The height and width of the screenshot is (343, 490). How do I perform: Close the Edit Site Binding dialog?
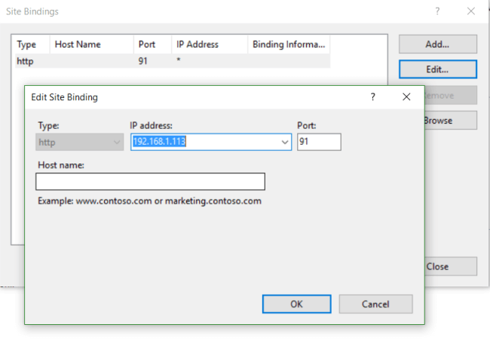pyautogui.click(x=406, y=97)
